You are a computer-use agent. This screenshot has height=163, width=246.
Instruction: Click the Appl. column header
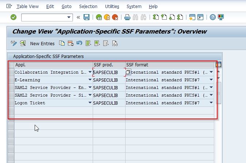(x=54, y=65)
